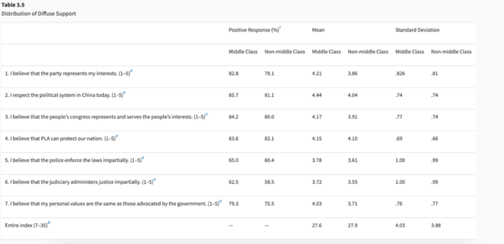Click mean value 4.17
Image resolution: width=504 pixels, height=244 pixels.
pyautogui.click(x=316, y=117)
